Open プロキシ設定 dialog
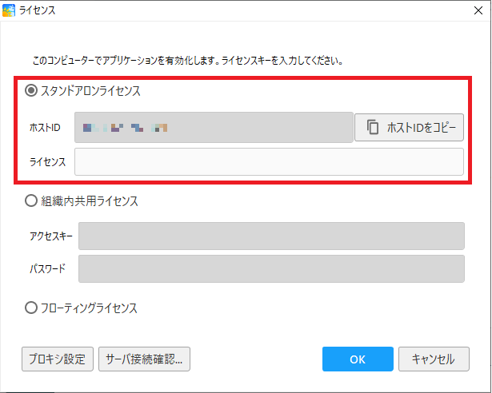 (58, 359)
